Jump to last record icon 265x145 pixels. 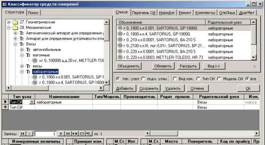tap(68, 134)
